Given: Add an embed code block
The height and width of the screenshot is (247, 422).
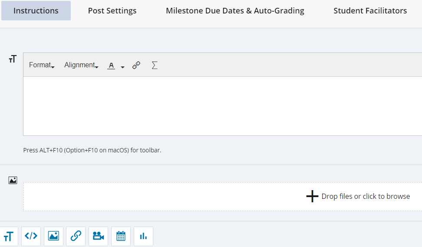Looking at the screenshot, I should click(x=31, y=236).
